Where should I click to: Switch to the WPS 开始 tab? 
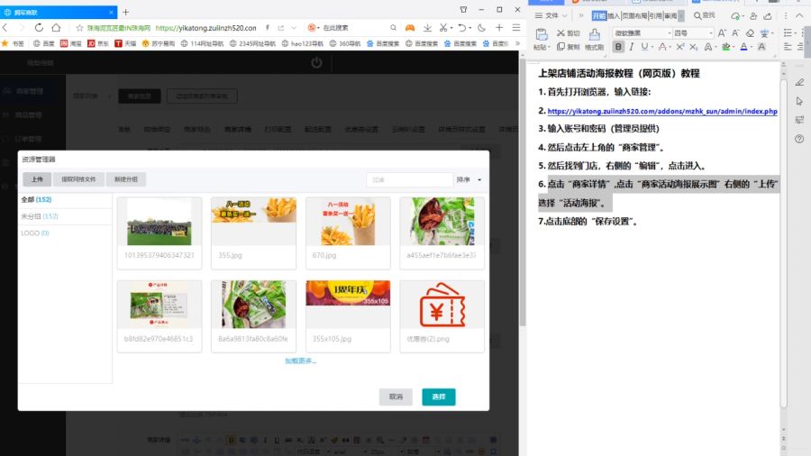599,15
